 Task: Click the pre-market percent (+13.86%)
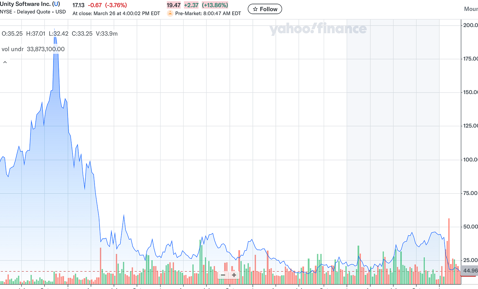215,5
